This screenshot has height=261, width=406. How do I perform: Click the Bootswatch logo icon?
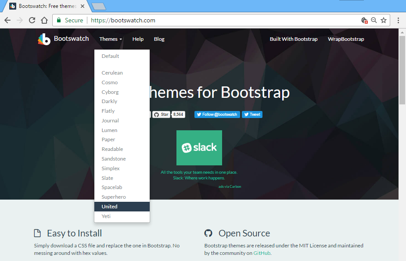pos(44,39)
